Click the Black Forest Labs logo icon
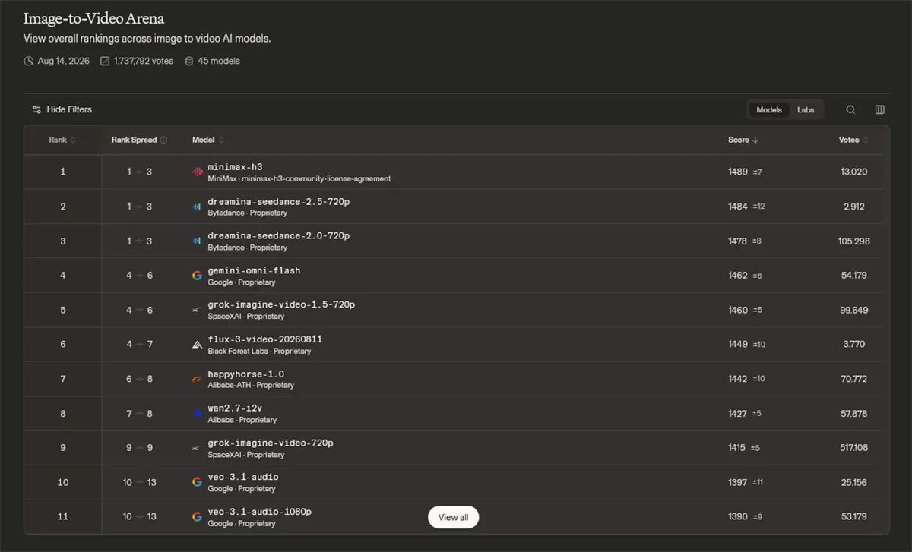This screenshot has height=552, width=912. click(197, 345)
